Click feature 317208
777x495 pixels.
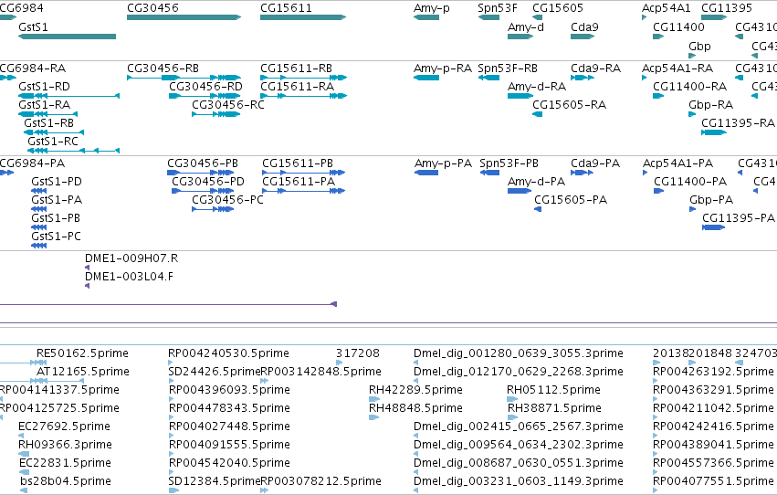click(x=358, y=353)
